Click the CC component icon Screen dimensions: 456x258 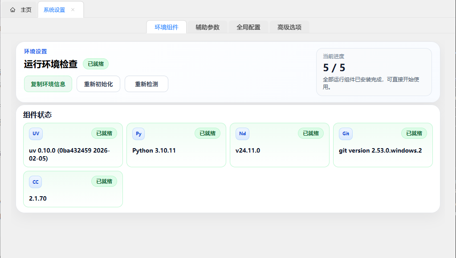(35, 181)
